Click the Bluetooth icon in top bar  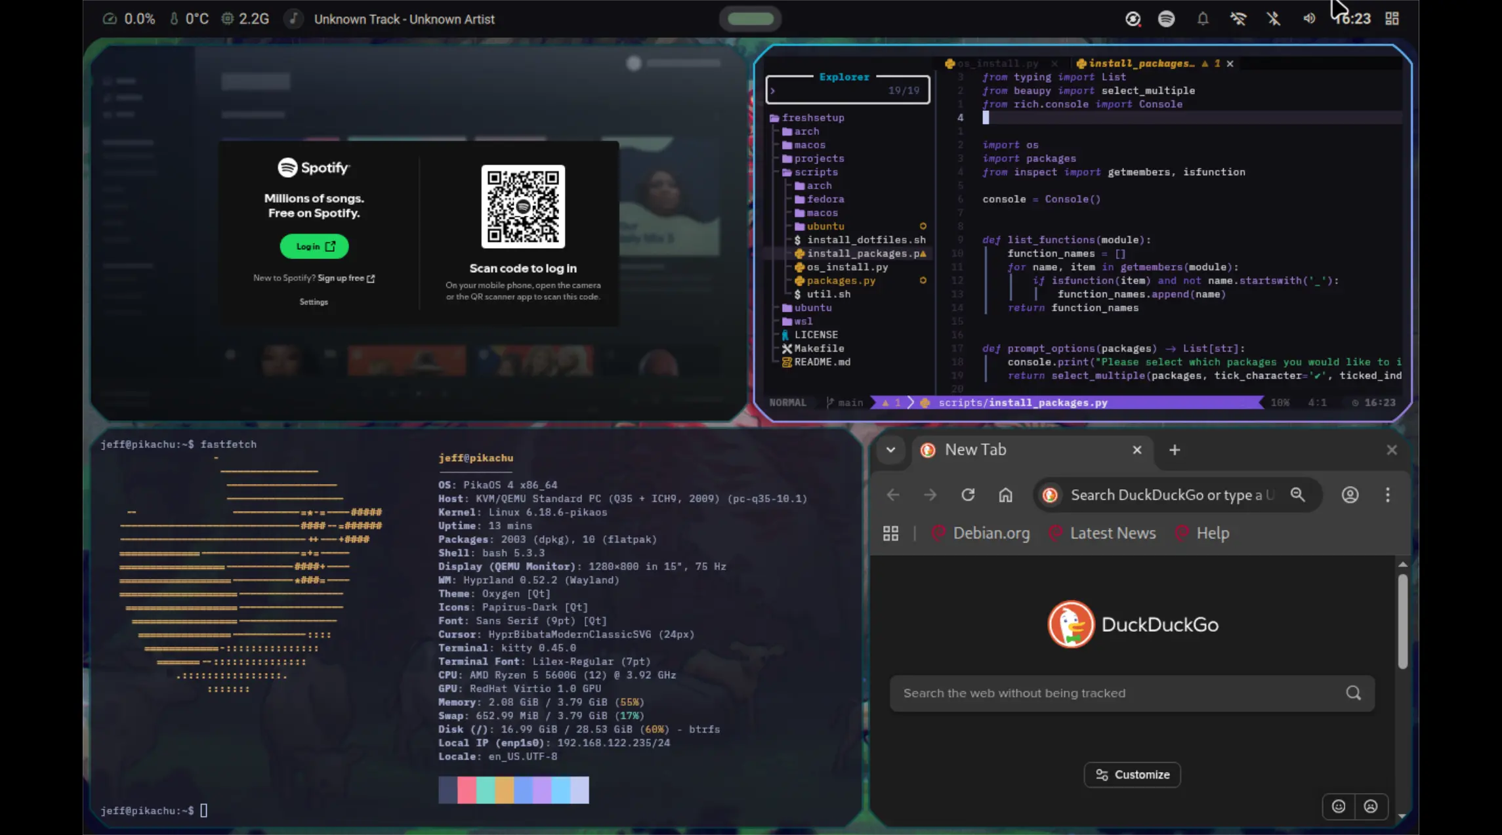pyautogui.click(x=1274, y=18)
